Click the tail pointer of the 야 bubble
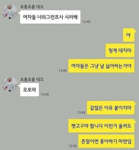This screenshot has height=150, width=139. pyautogui.click(x=135, y=30)
